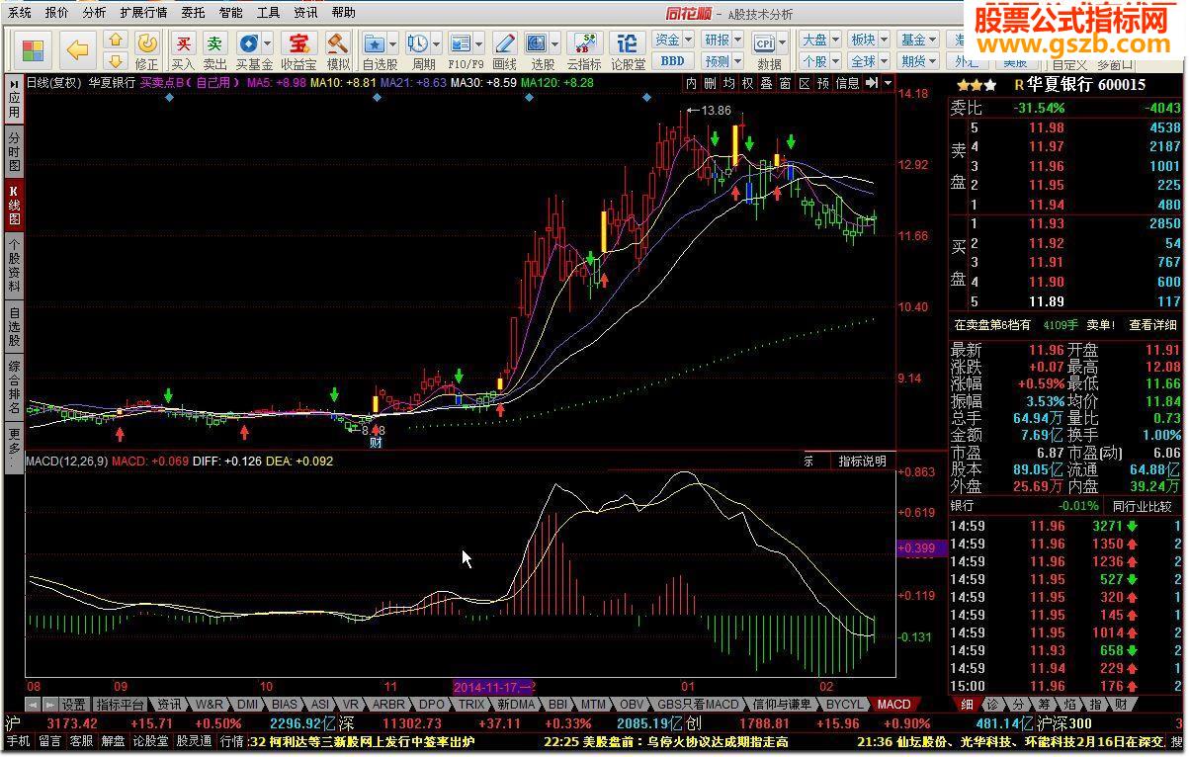This screenshot has height=757, width=1189.
Task: Toggle the 综合排名 sidebar panel
Action: pyautogui.click(x=14, y=387)
